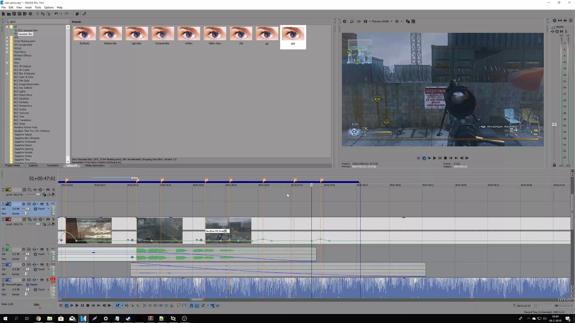
Task: Open the Video Preview settings gear
Action: tap(345, 21)
